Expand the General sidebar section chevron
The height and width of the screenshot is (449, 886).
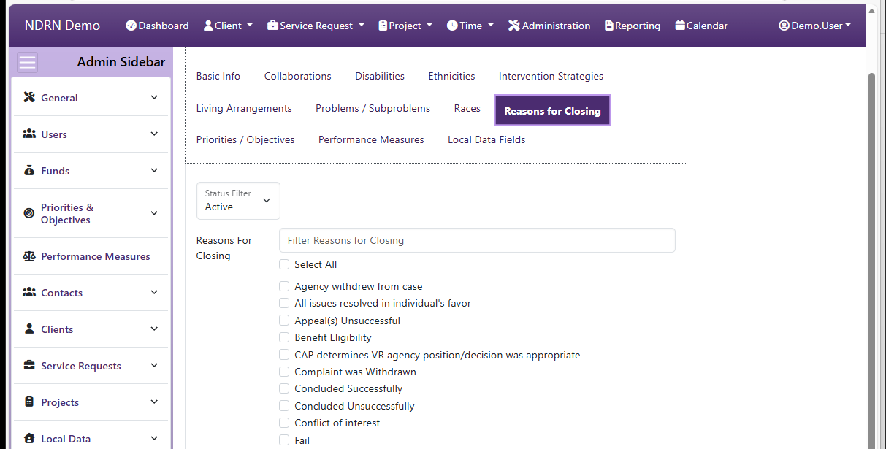154,97
